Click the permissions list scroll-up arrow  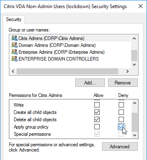click(x=134, y=103)
